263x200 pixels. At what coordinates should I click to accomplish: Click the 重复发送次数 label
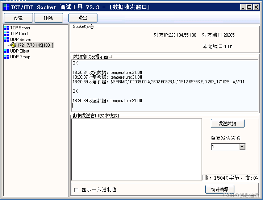coord(226,138)
